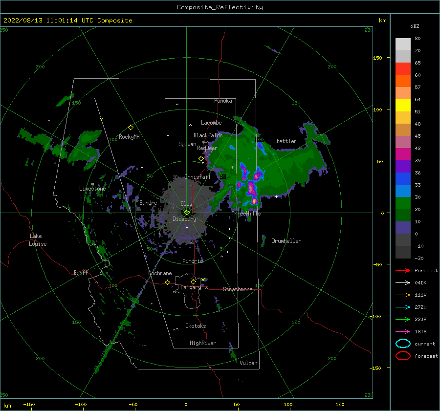Click the Drumheller city label
The image size is (440, 411).
286,241
